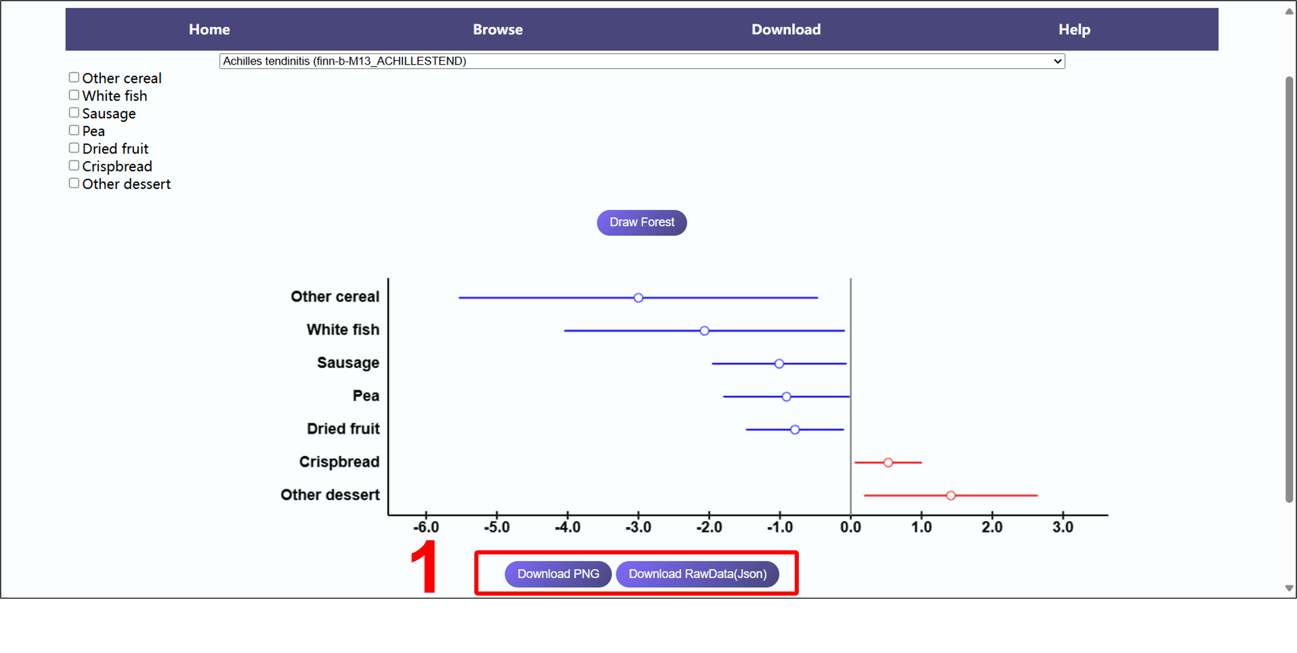Open the Download menu item
The image size is (1297, 653).
(785, 30)
